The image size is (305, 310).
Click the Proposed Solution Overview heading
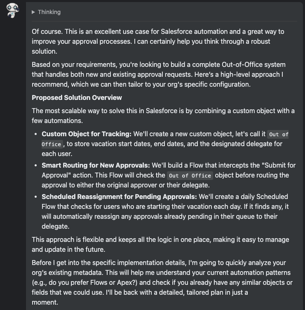(x=77, y=97)
